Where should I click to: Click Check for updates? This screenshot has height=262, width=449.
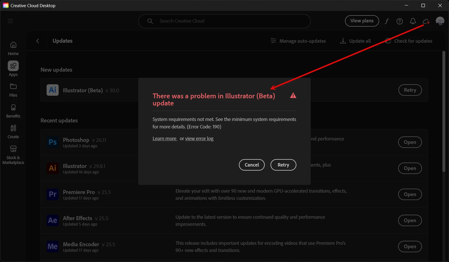coord(409,41)
